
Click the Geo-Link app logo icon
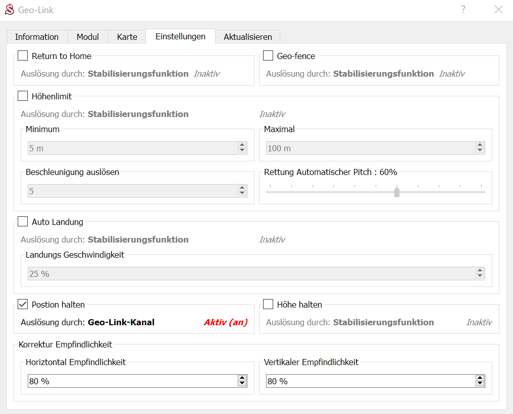click(9, 10)
